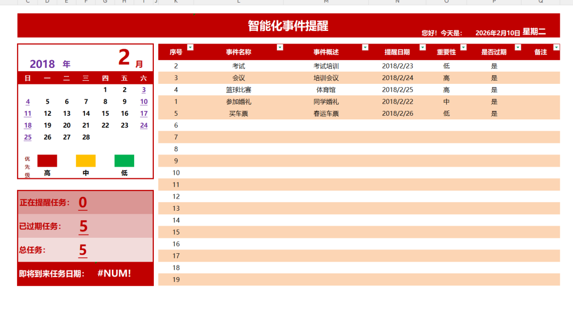Select the green 低 priority swatch
The image size is (573, 319).
click(124, 161)
